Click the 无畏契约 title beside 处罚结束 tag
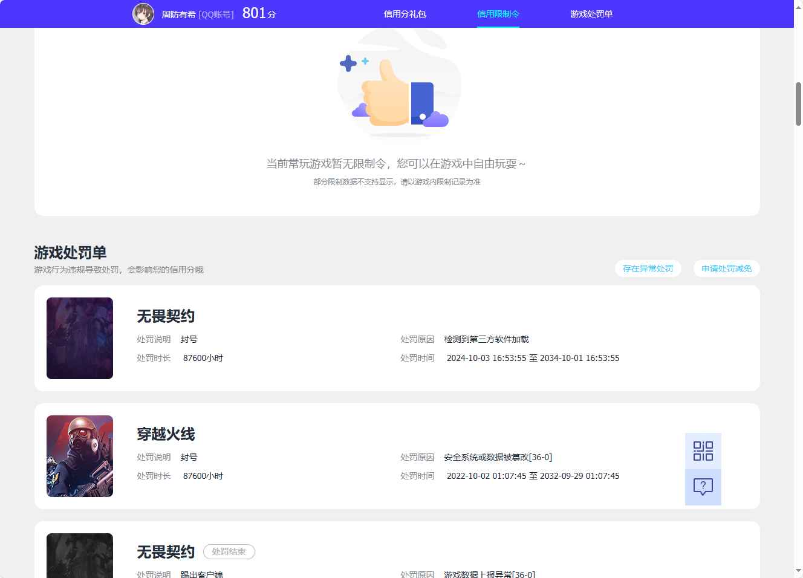 [166, 552]
